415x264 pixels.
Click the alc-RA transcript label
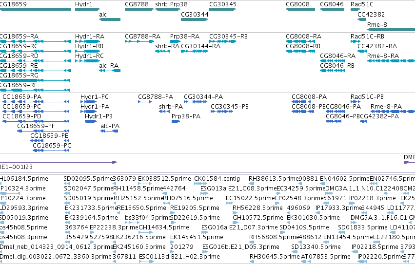tap(109, 66)
